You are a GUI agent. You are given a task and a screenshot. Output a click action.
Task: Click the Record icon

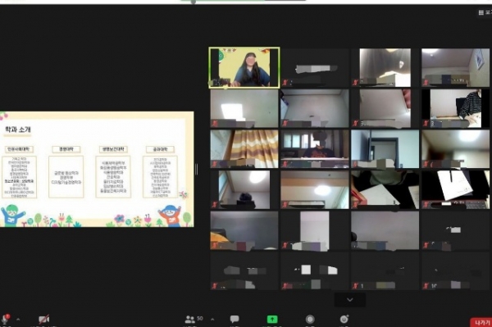[310, 319]
